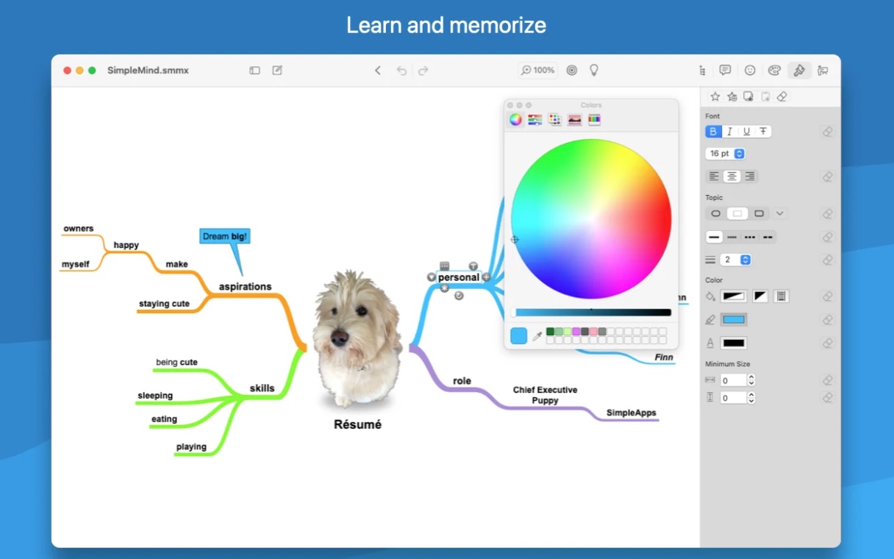
Task: Select the paintbrush style inspector icon
Action: [798, 71]
